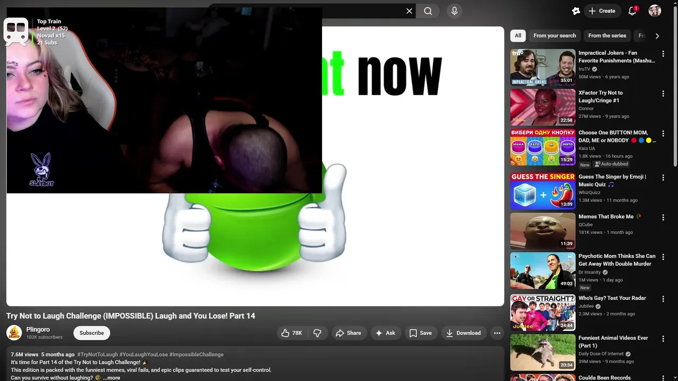Open the Guess The Singer by Emoji thumbnail
Screen dimensions: 678x381
point(542,191)
